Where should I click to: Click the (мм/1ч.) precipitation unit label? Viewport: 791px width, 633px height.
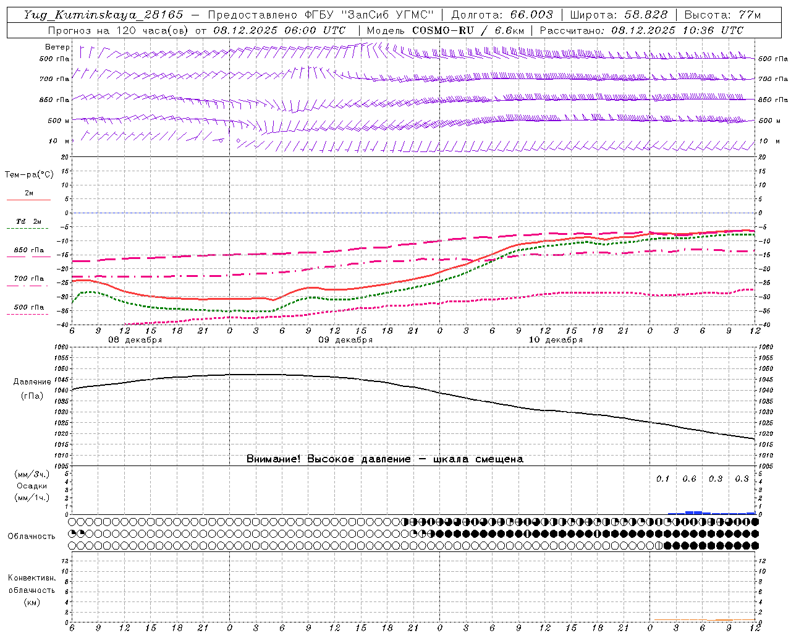coord(32,498)
